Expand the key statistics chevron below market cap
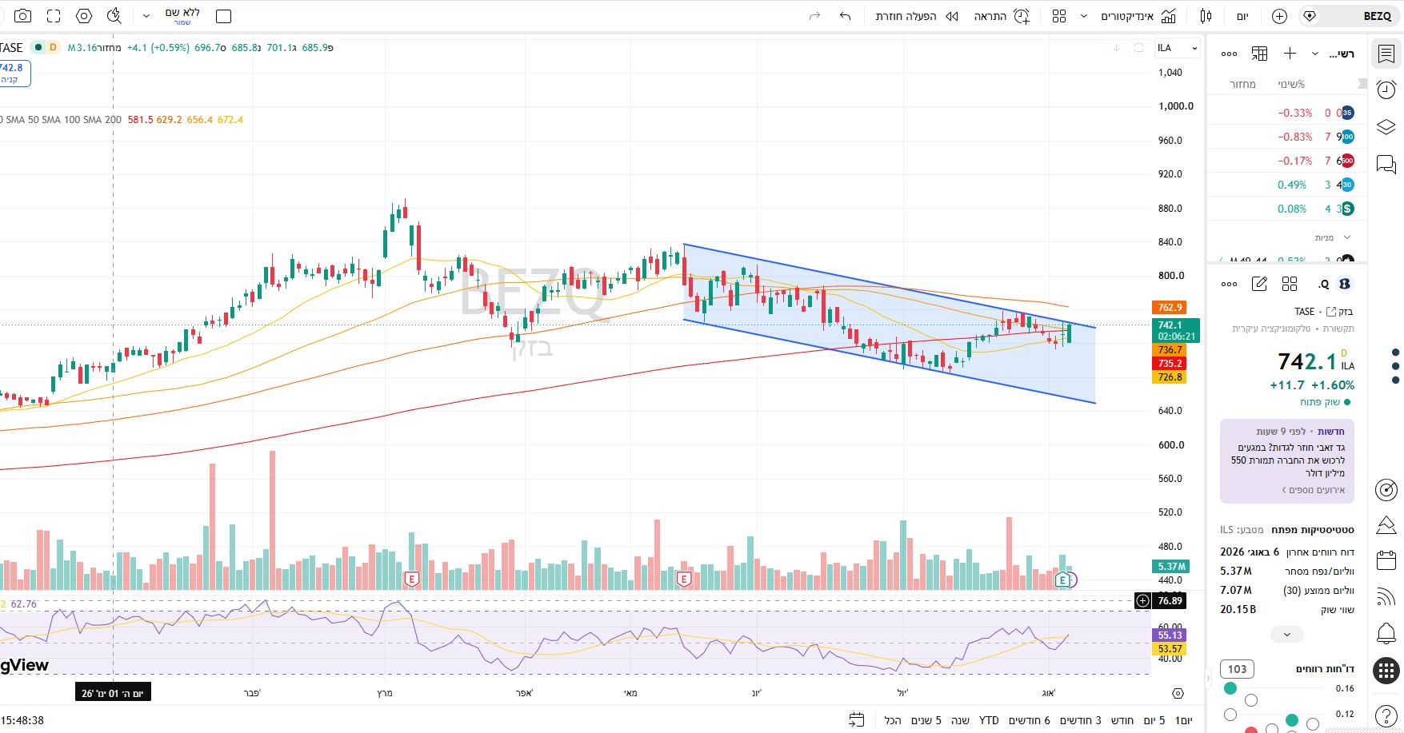 pyautogui.click(x=1287, y=635)
